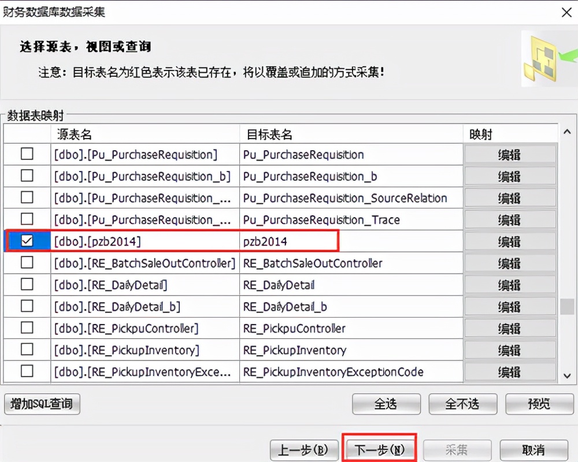Check the Pu_PurchaseRequisition table checkbox
This screenshot has width=578, height=462.
pos(26,154)
